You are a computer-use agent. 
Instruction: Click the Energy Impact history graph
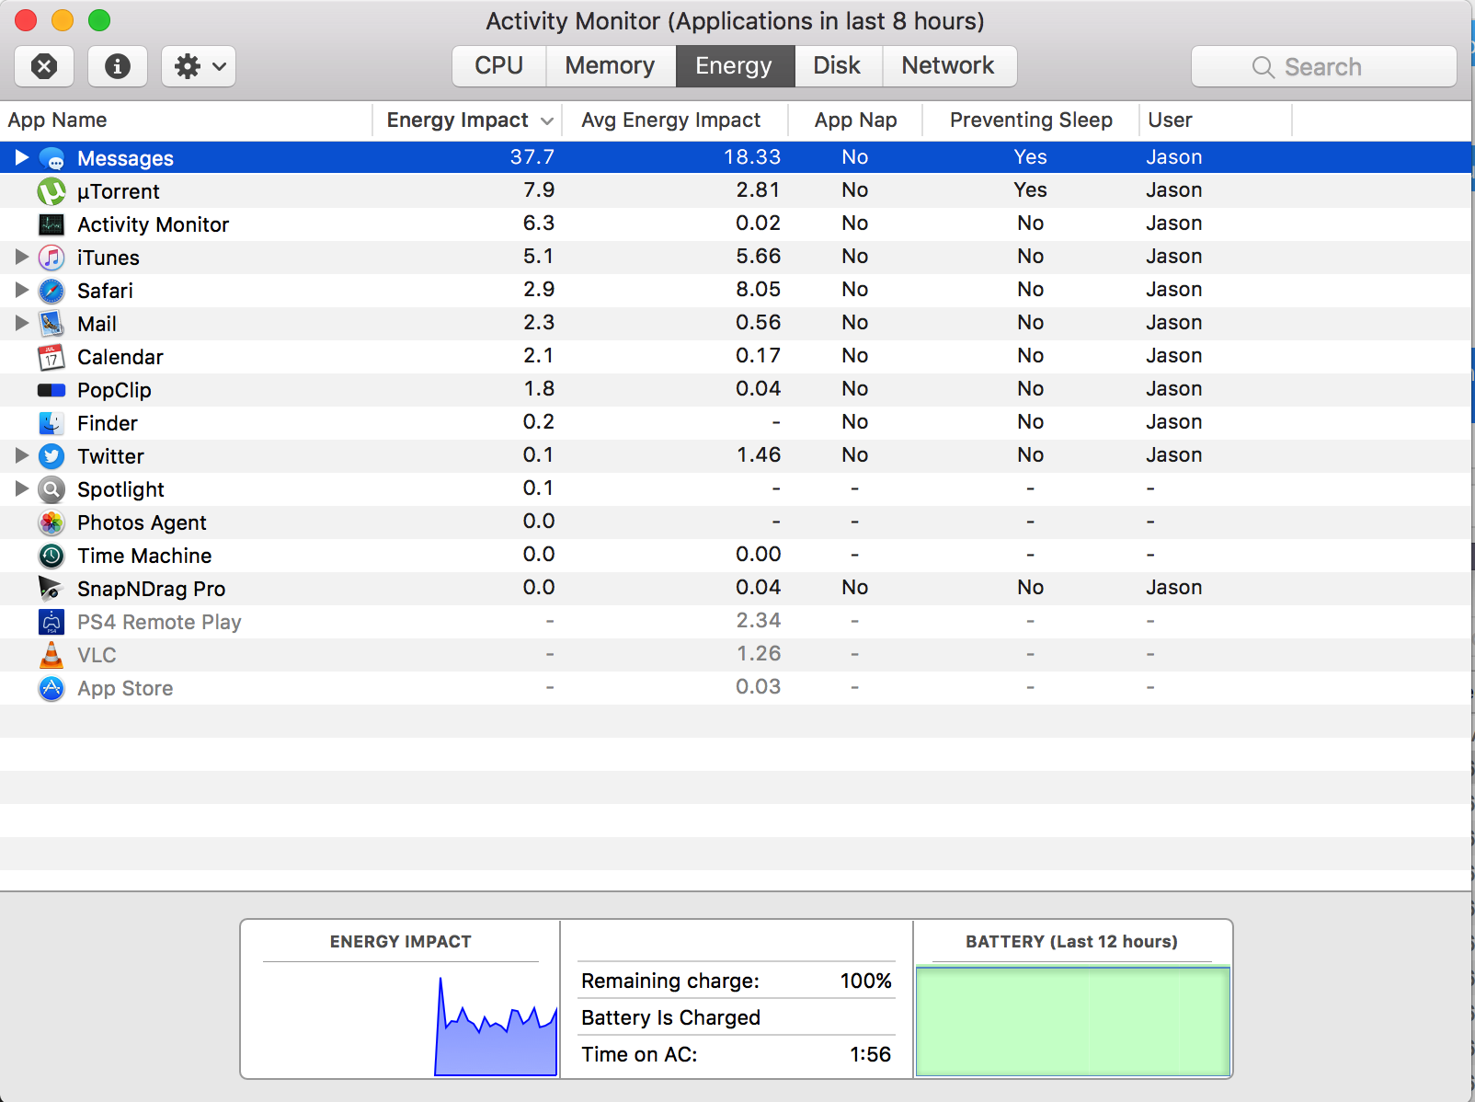coord(495,1026)
